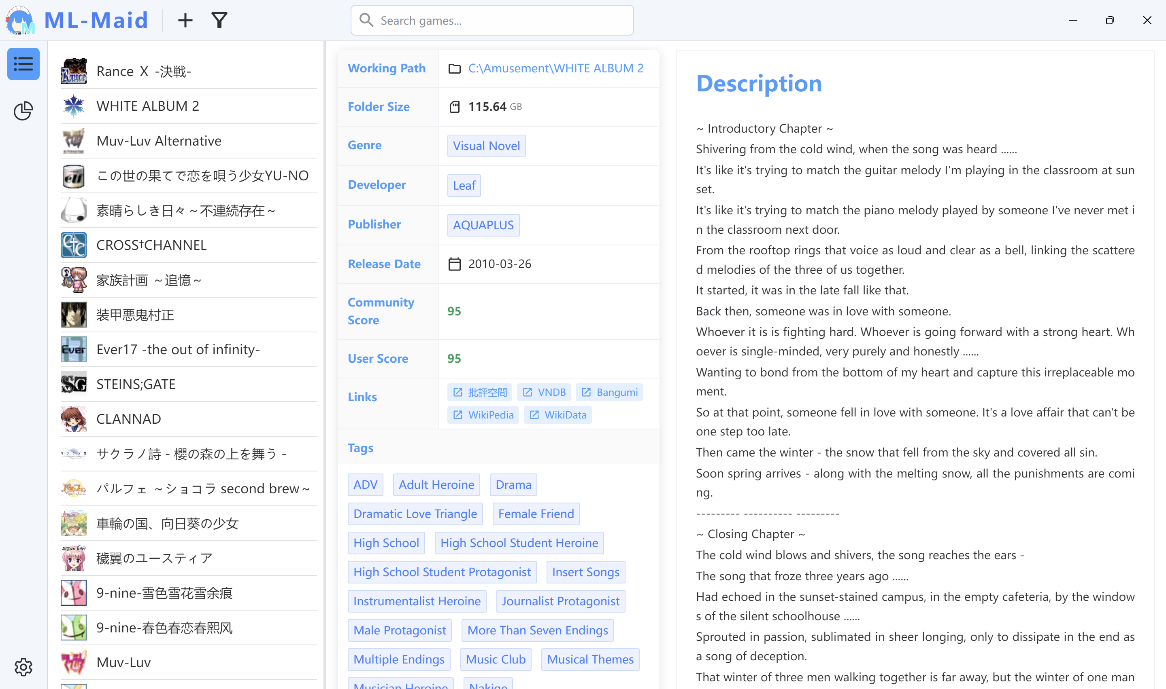Click the High School Student Heroine tag
This screenshot has width=1166, height=689.
[x=519, y=543]
